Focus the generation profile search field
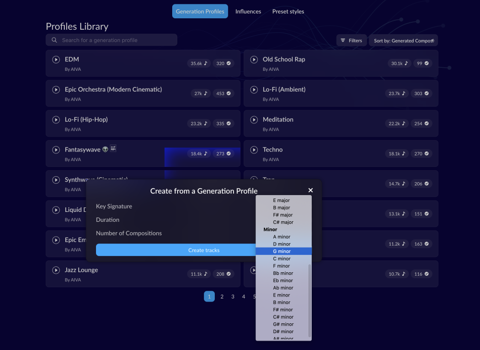 click(x=111, y=40)
